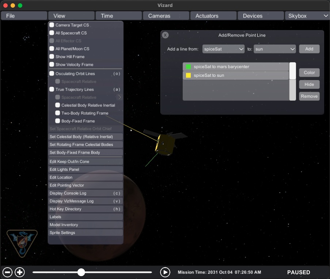Enable Osculating Orbit Lines
Viewport: 330px width, 279px height.
52,73
